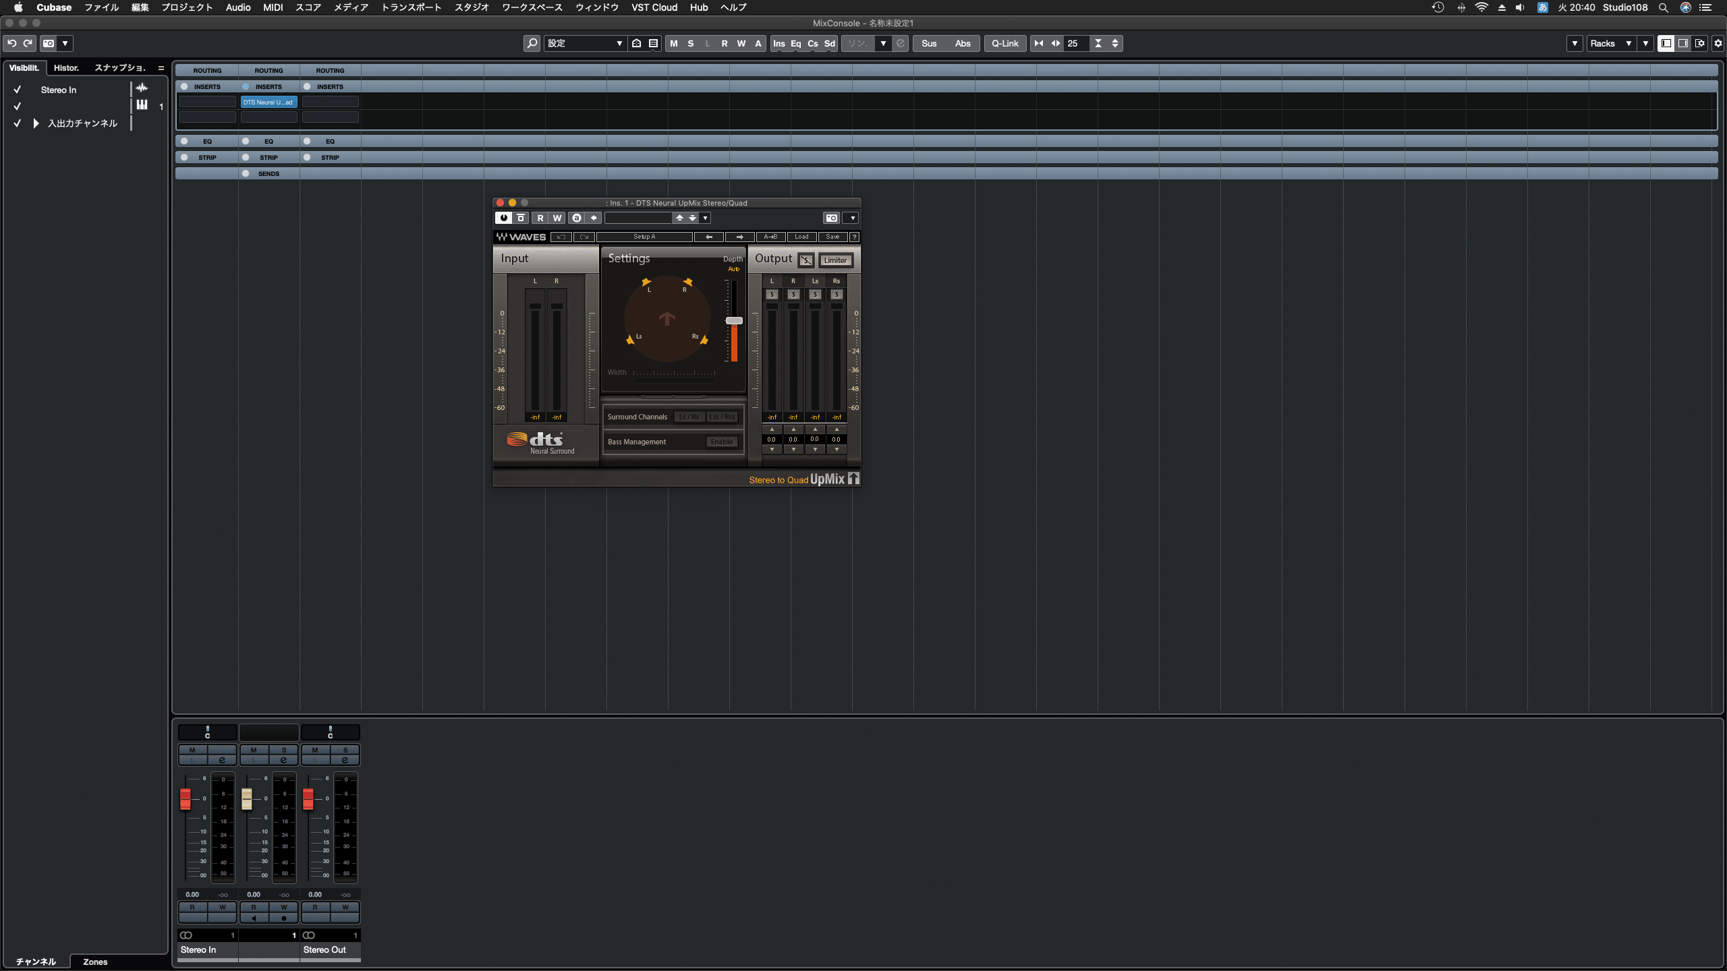Screen dimensions: 1727x971
Task: Open the plugin's A→B compare function
Action: pos(770,237)
